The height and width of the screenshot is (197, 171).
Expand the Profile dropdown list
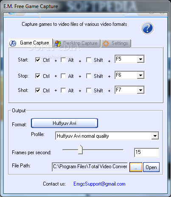(x=155, y=136)
